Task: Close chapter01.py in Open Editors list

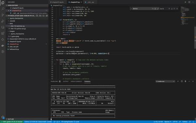Action: click(x=8, y=10)
